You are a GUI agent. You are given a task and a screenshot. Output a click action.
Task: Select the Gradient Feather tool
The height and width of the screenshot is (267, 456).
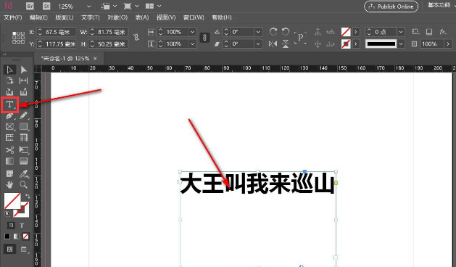(23, 161)
